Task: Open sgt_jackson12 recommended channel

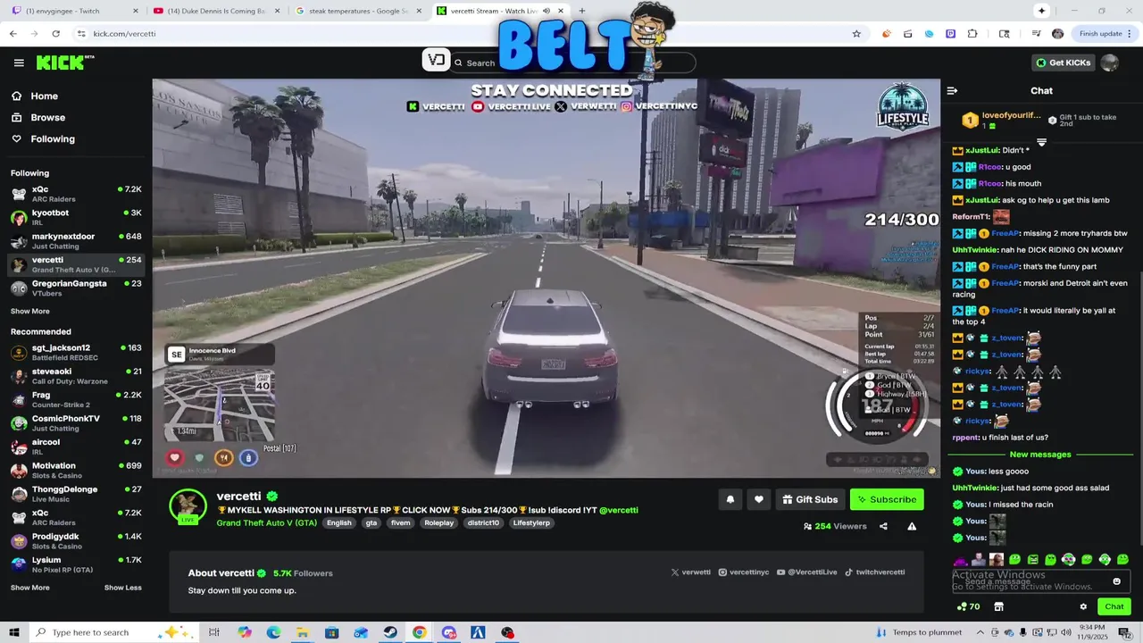Action: point(76,352)
